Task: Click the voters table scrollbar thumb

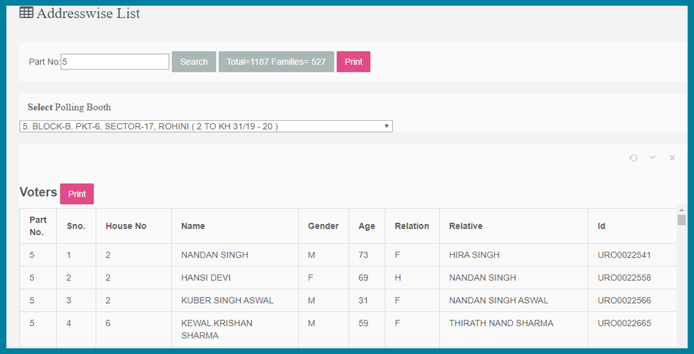Action: (x=681, y=220)
